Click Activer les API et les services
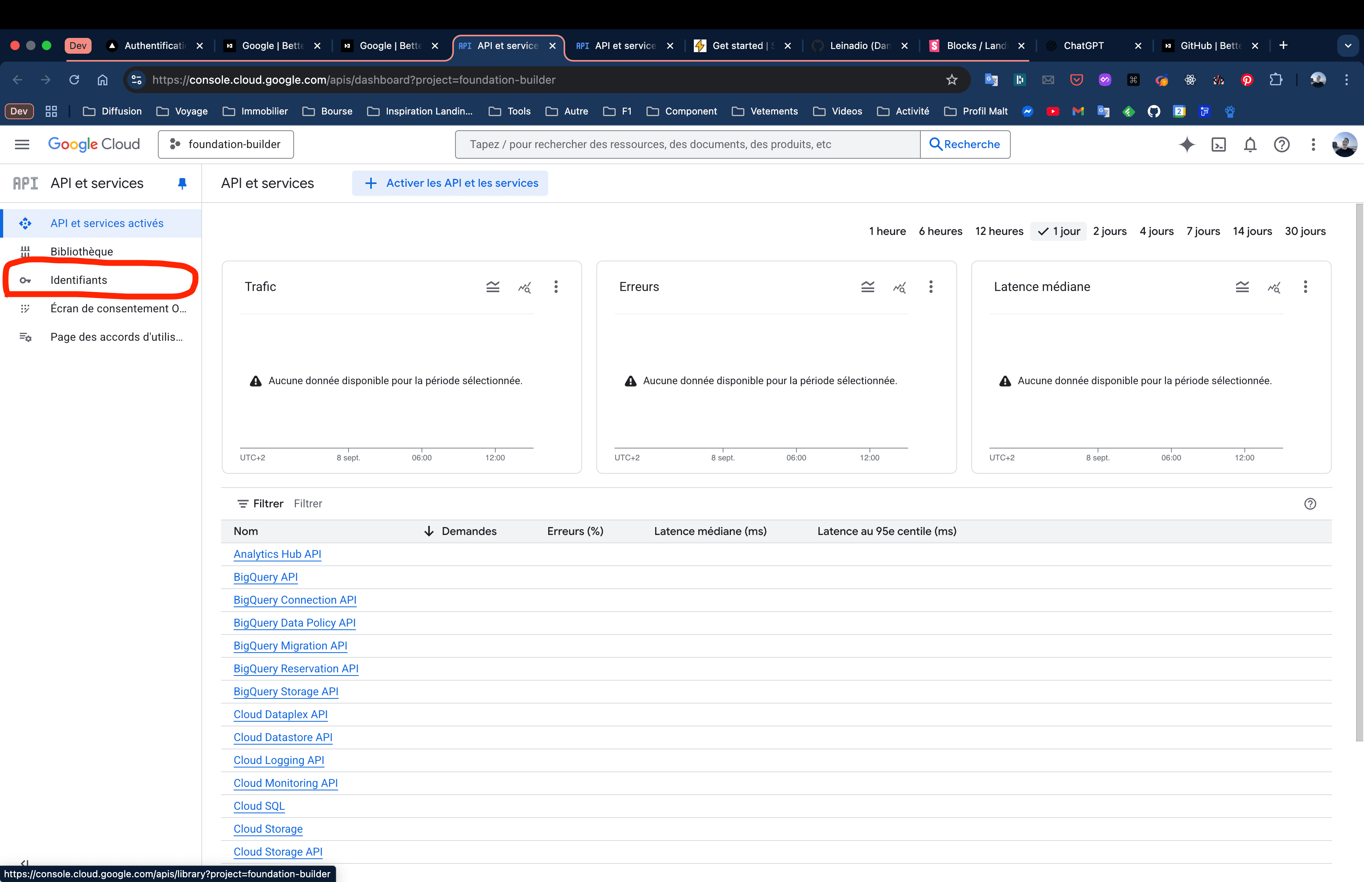This screenshot has height=882, width=1364. 450,183
